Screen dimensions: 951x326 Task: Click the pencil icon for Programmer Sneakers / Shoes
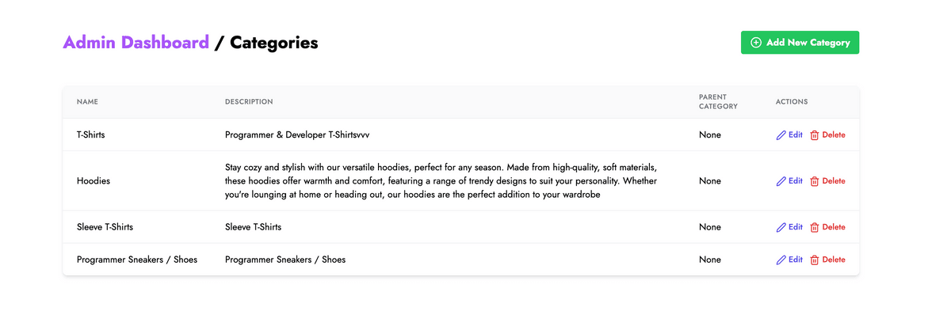[x=781, y=260]
